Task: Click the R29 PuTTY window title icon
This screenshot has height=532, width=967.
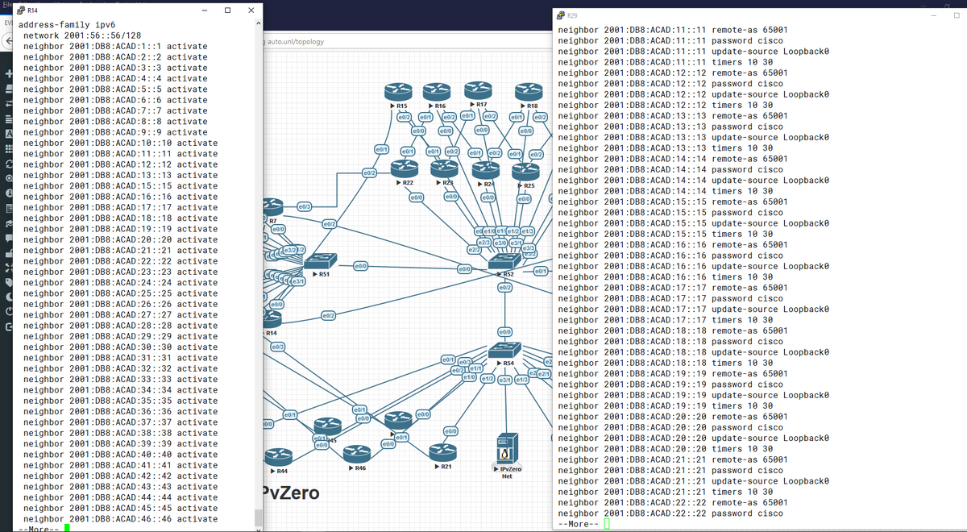Action: 562,15
